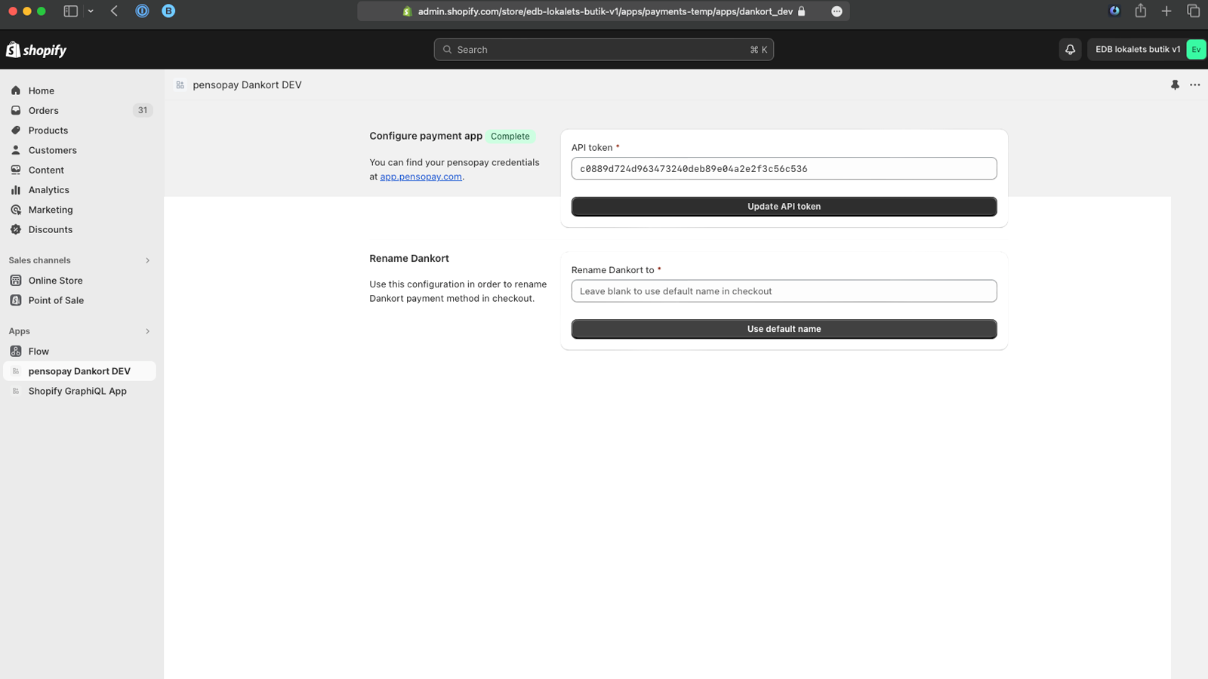Viewport: 1208px width, 679px height.
Task: Toggle the browser sidebar icon
Action: pyautogui.click(x=70, y=11)
